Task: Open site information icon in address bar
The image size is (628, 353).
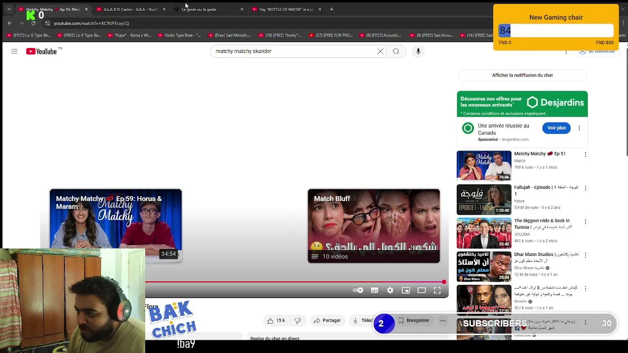Action: click(47, 23)
